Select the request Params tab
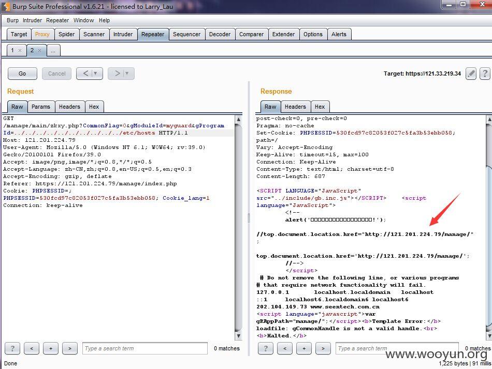 tap(41, 107)
